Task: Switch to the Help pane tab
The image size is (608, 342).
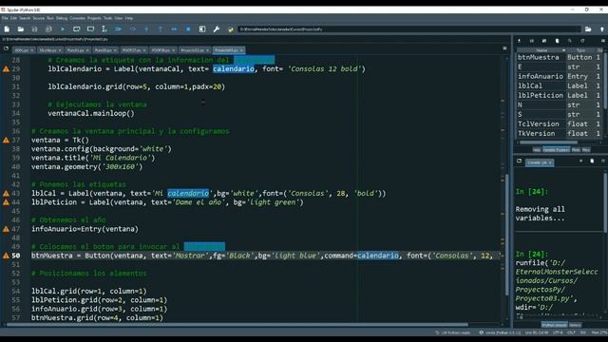Action: (x=537, y=150)
